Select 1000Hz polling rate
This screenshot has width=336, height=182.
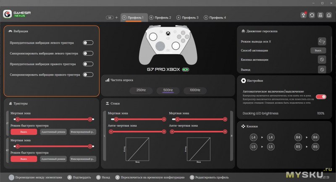pos(195,90)
